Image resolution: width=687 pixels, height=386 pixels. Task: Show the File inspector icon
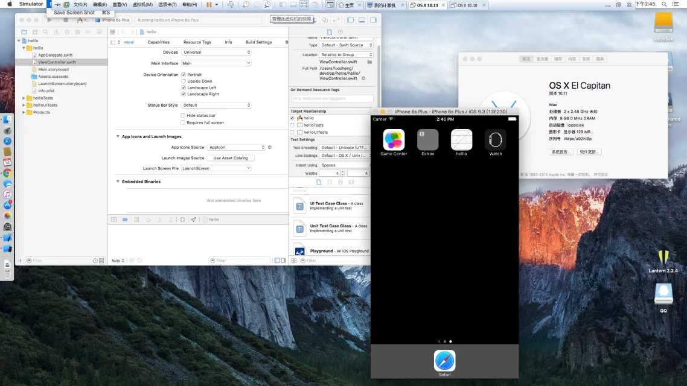[330, 32]
